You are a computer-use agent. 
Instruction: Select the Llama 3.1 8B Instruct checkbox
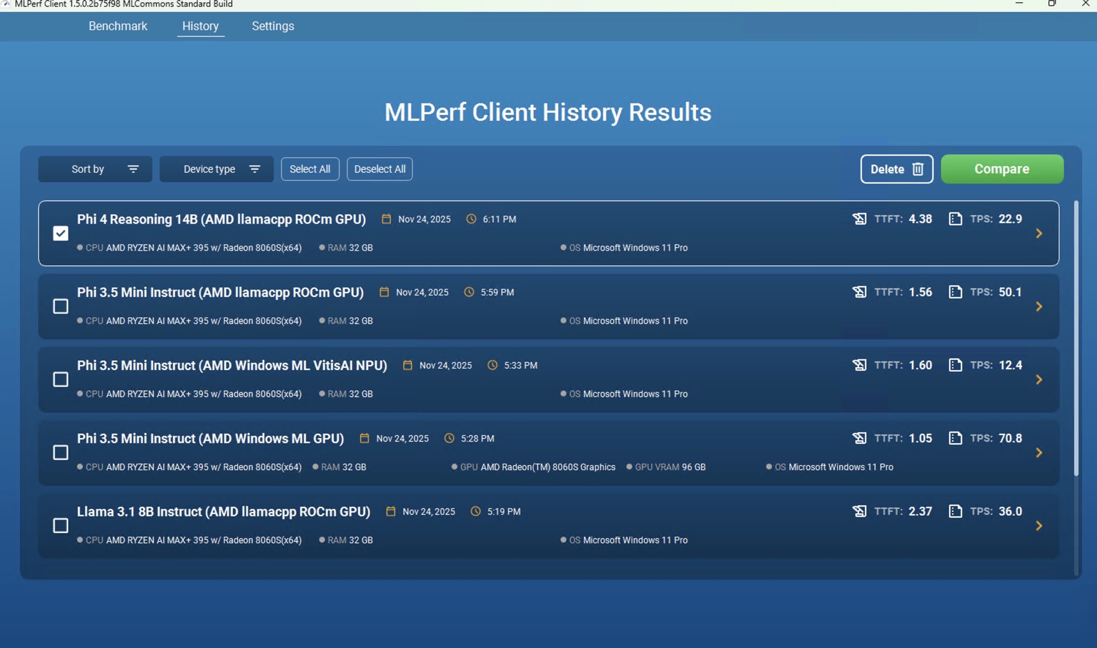(x=61, y=526)
